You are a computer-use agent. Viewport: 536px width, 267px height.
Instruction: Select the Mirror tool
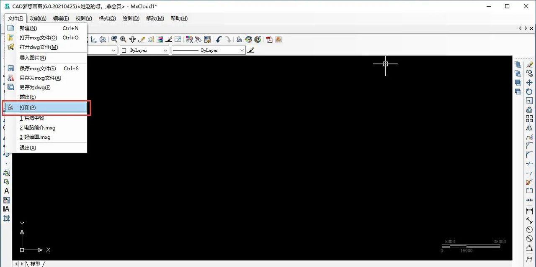coord(529,128)
